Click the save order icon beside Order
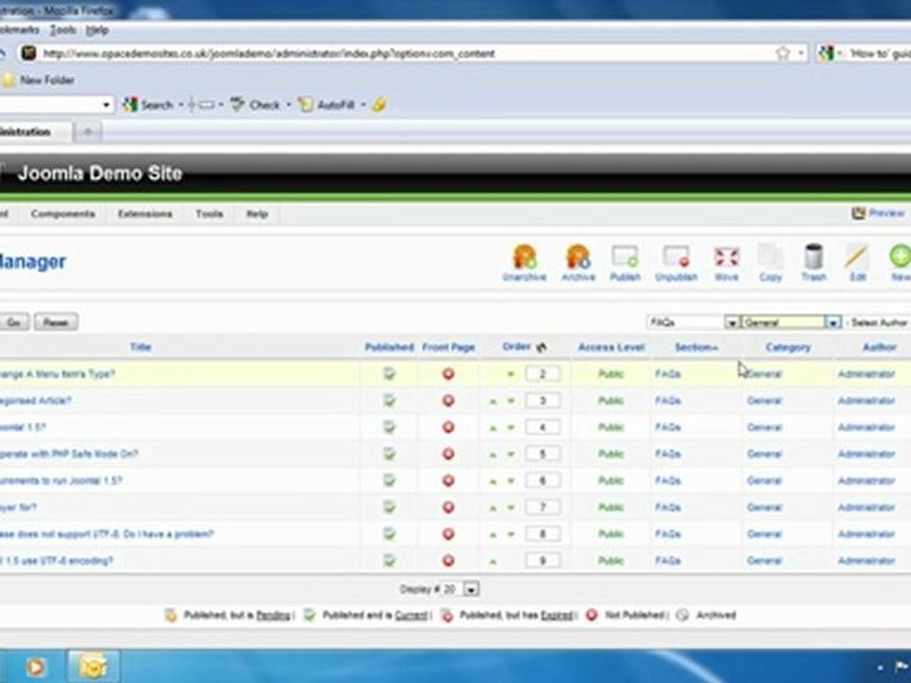911x683 pixels. pos(542,347)
